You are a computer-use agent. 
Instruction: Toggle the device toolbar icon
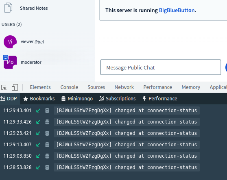[x=15, y=87]
